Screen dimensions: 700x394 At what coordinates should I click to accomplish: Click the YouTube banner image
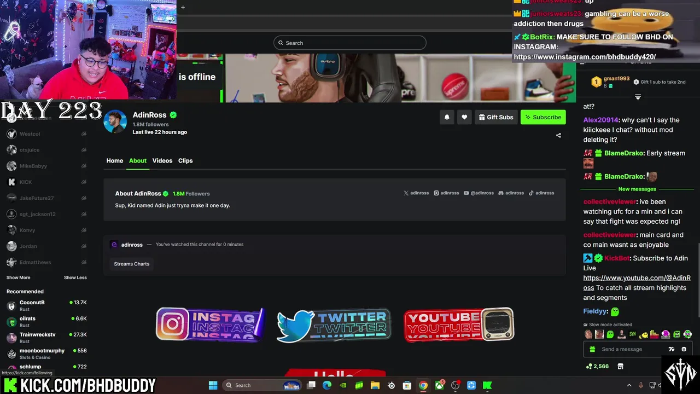(x=459, y=325)
